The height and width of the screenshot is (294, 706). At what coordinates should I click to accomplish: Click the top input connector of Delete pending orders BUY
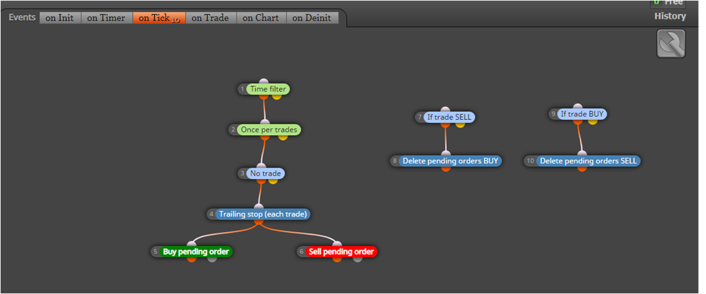[446, 153]
